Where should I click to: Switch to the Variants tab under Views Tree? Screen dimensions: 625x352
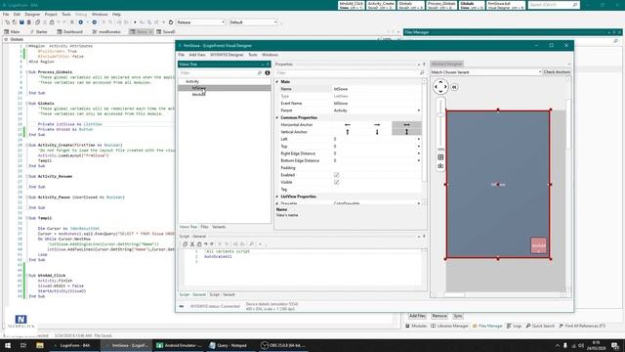click(219, 227)
